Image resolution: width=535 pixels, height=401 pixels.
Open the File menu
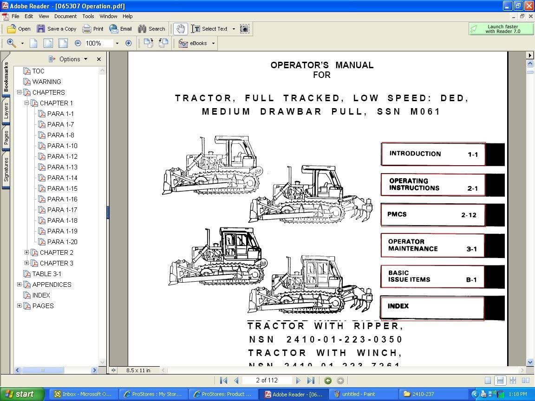tap(15, 16)
